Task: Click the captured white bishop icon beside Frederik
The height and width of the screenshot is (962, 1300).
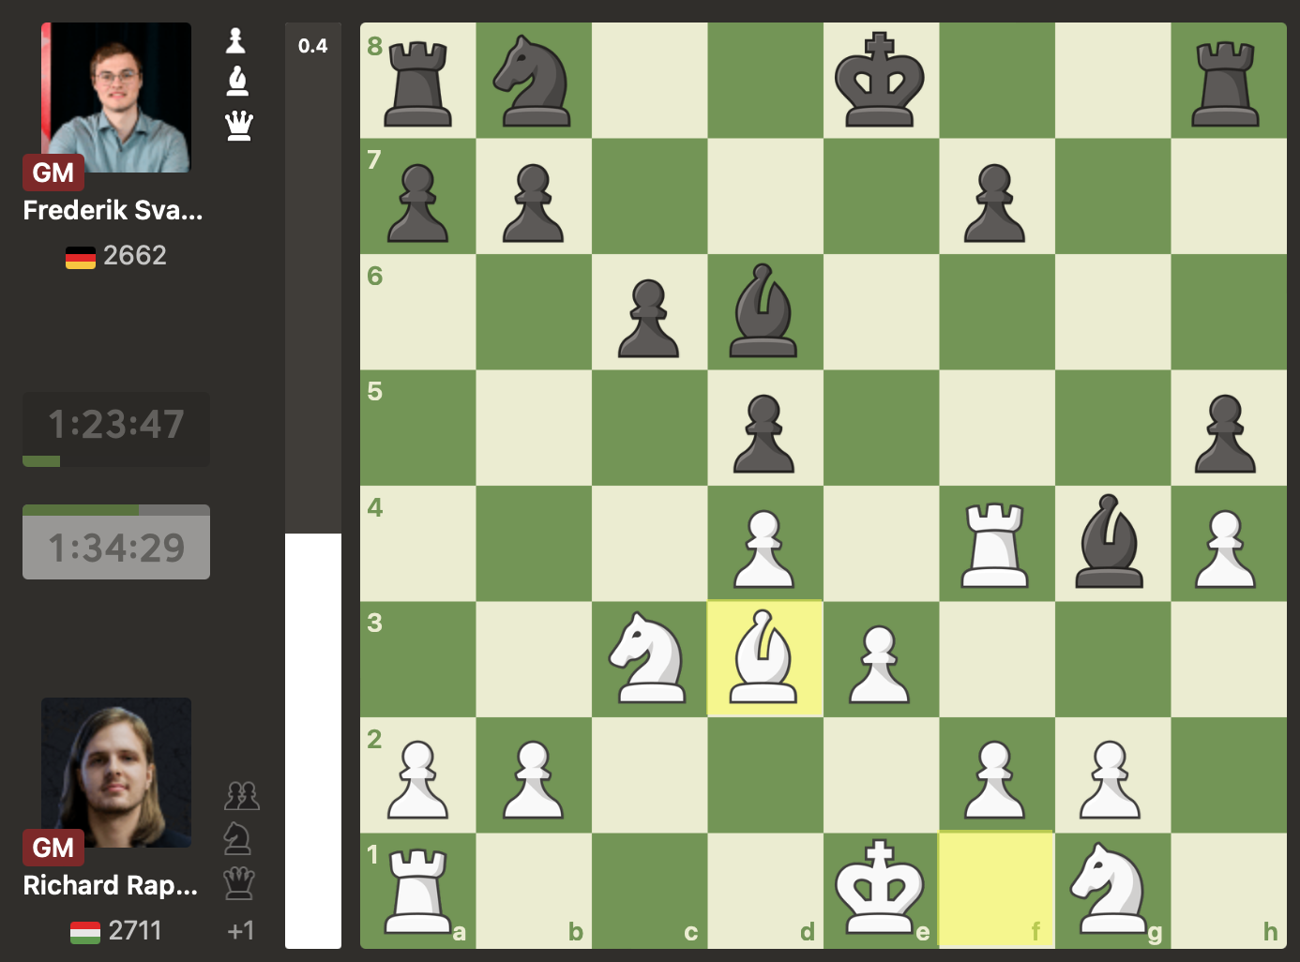Action: coord(238,82)
